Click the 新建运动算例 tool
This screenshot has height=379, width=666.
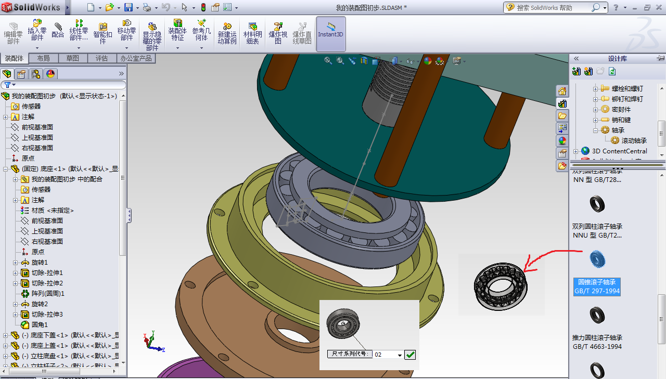227,33
